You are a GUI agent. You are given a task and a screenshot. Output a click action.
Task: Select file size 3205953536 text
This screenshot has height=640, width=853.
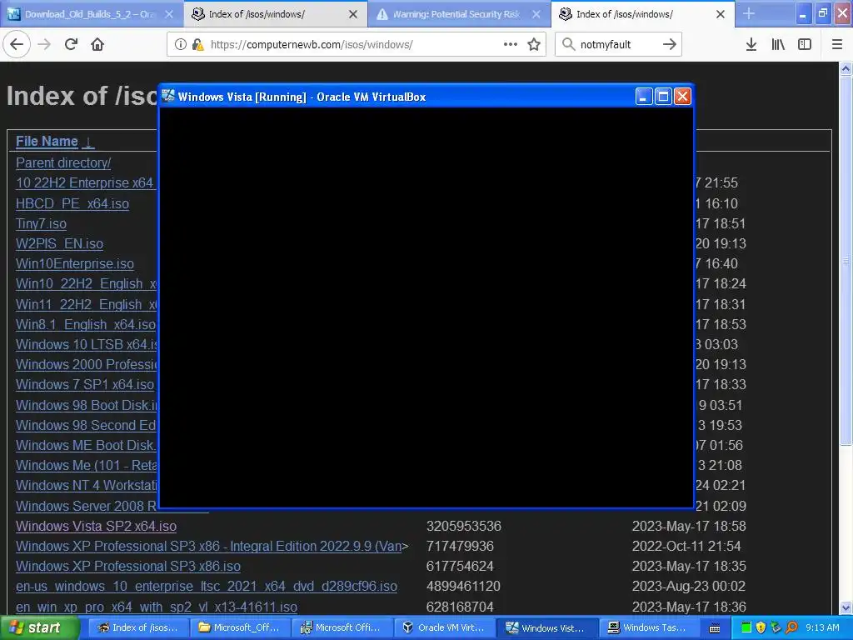(x=463, y=527)
